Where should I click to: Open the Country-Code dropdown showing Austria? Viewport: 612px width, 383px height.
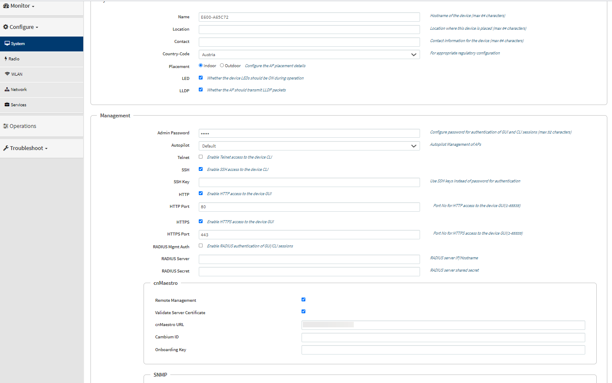(x=309, y=54)
